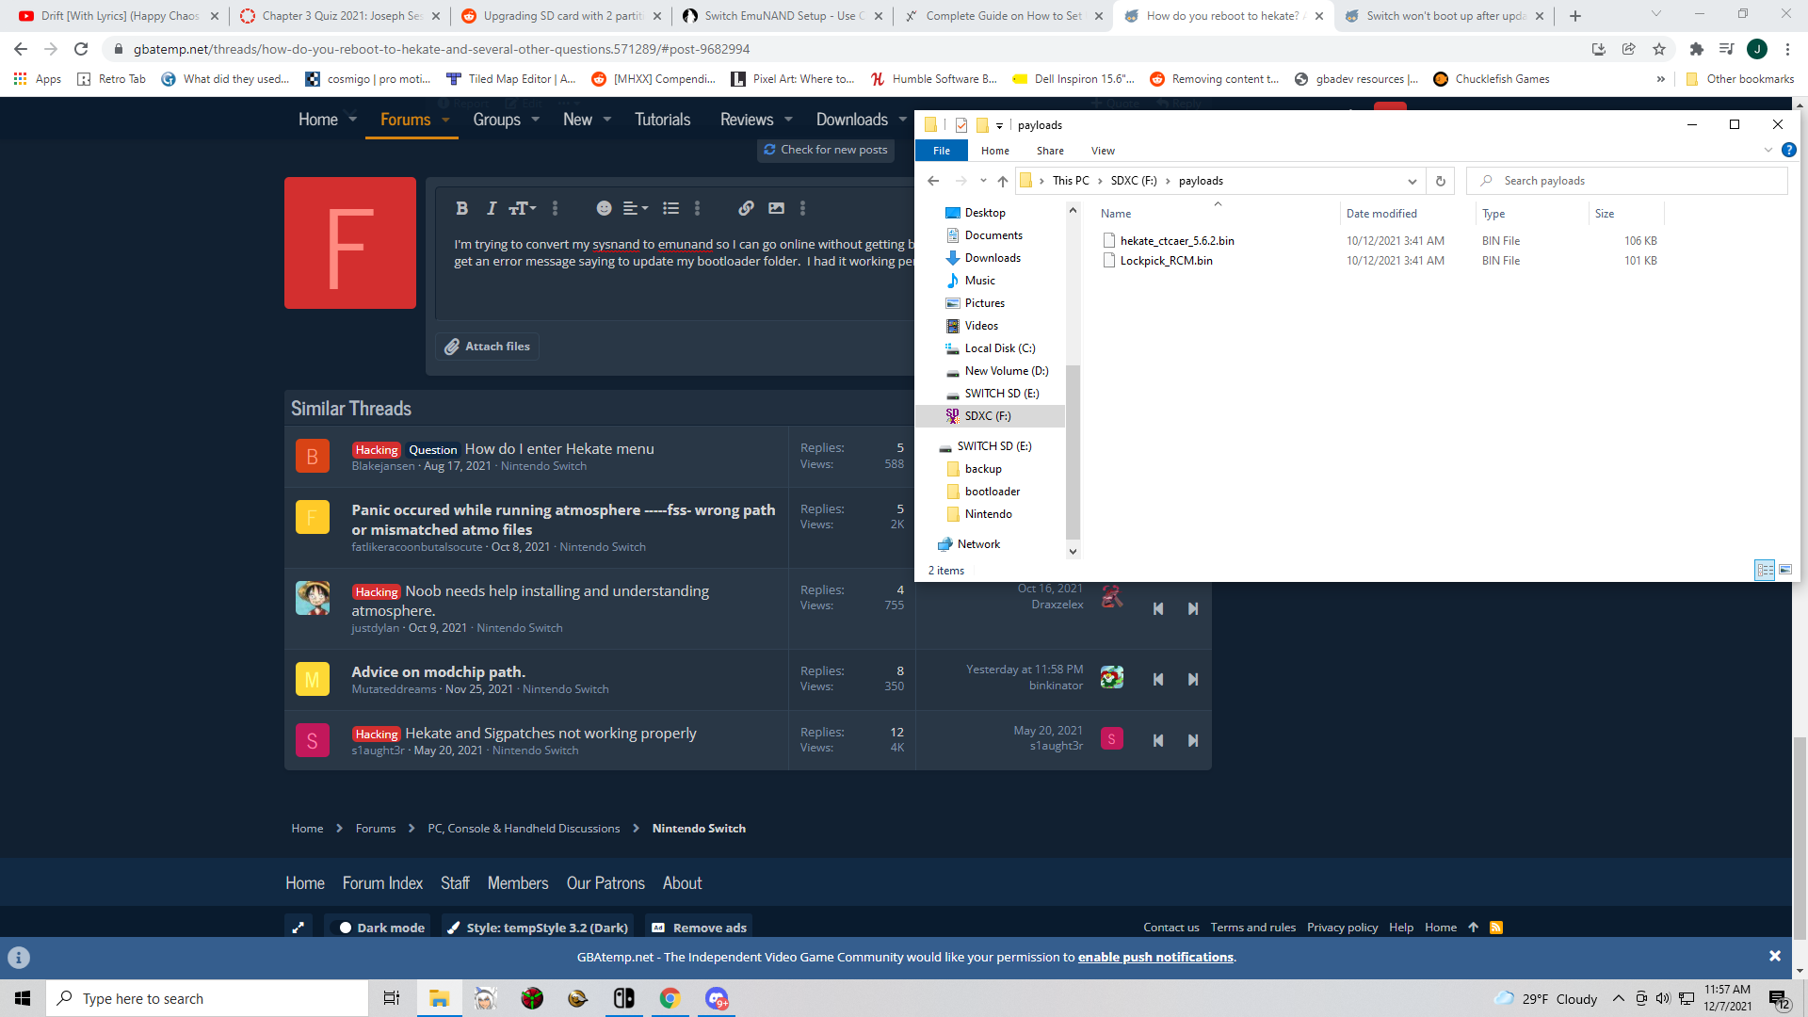
Task: Open a new browser tab
Action: 1575,16
